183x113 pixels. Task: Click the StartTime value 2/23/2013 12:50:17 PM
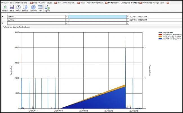[x=138, y=17]
